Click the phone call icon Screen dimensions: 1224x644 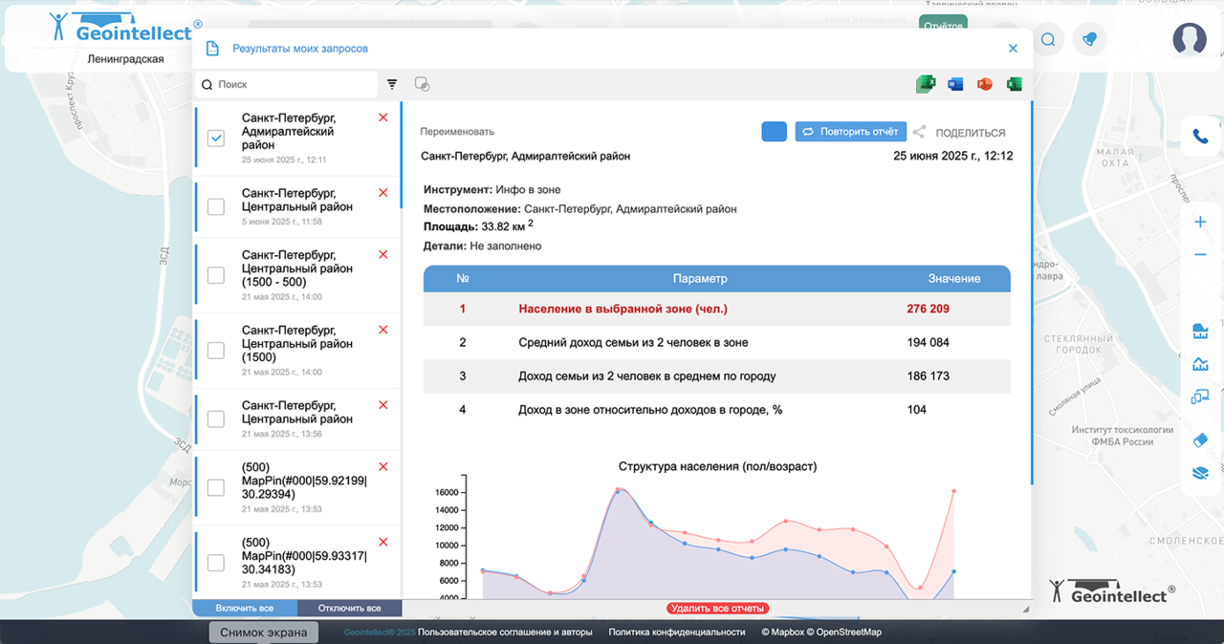pos(1200,138)
